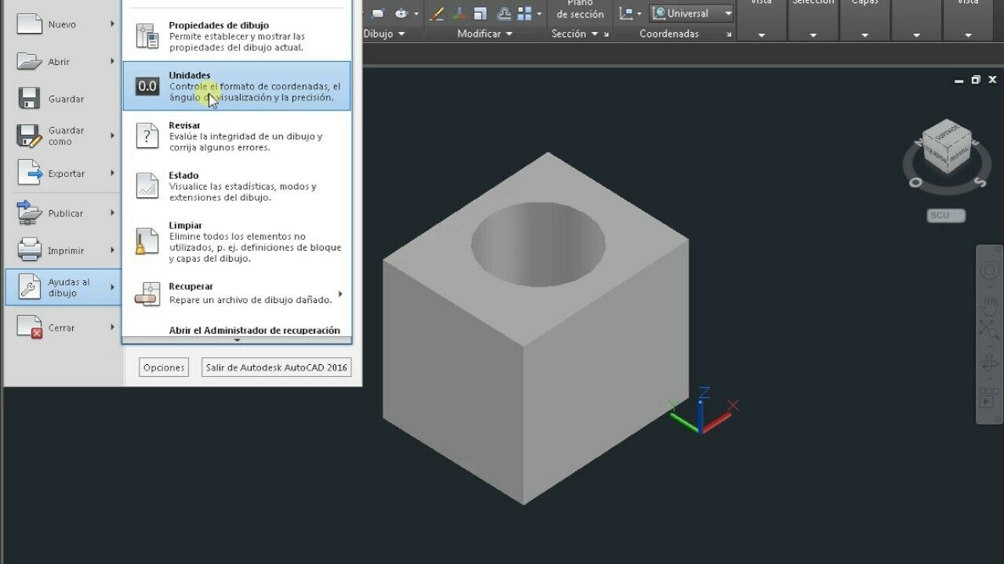The height and width of the screenshot is (564, 1004).
Task: Expand the Universal coordinate system dropdown
Action: (728, 13)
